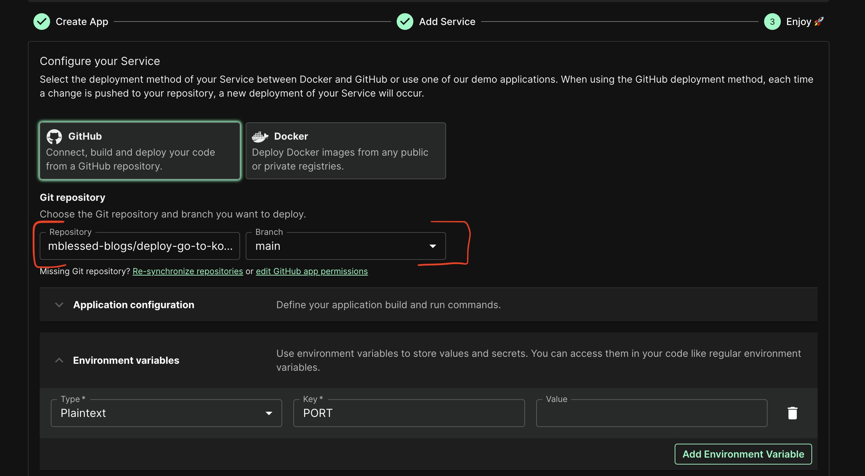Enter a value in the PORT Value field
Viewport: 865px width, 476px height.
(651, 413)
